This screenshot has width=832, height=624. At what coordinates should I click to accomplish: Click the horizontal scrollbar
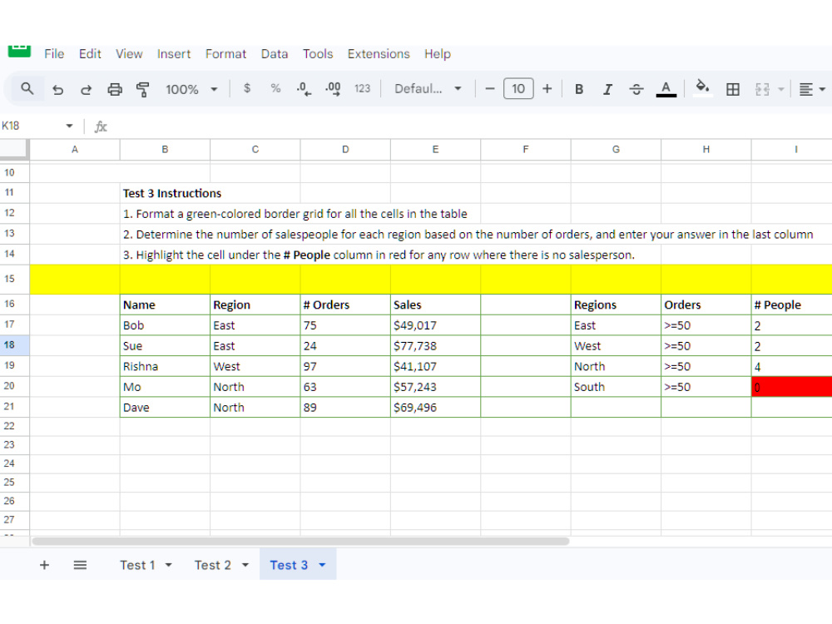(x=300, y=542)
